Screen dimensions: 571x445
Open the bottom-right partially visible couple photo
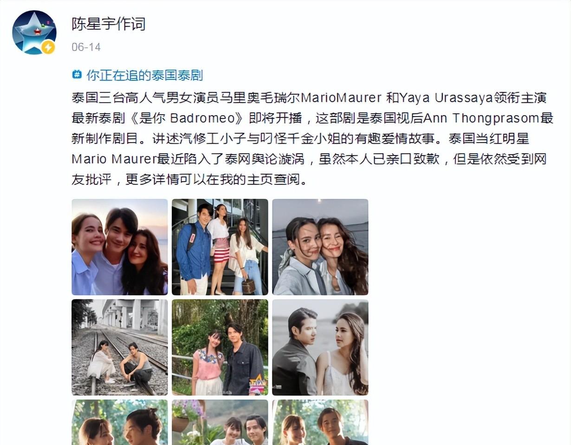point(320,422)
